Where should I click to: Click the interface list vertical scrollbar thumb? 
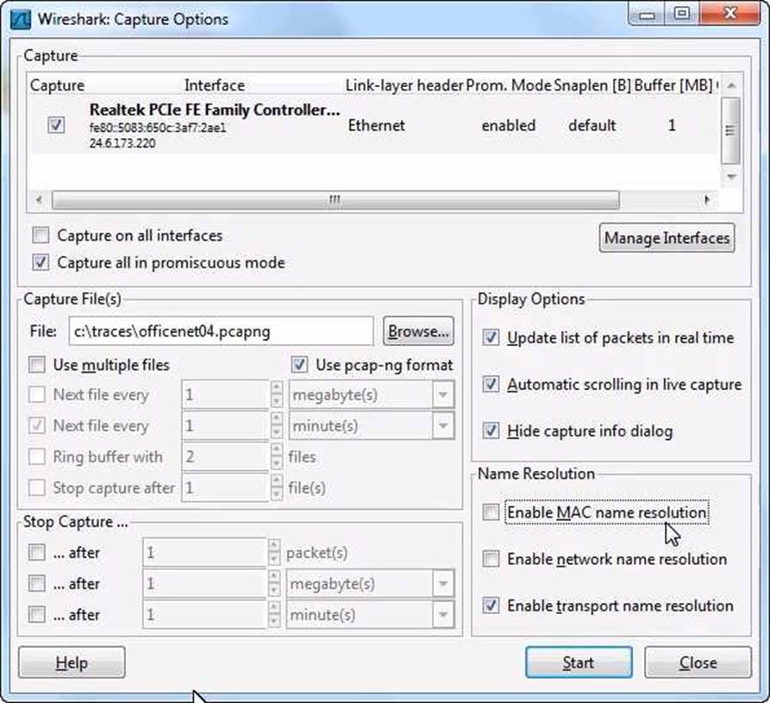click(730, 130)
